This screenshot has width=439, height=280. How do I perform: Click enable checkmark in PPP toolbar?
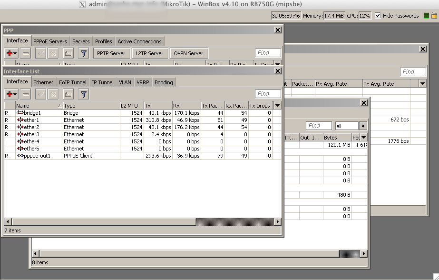[x=40, y=53]
